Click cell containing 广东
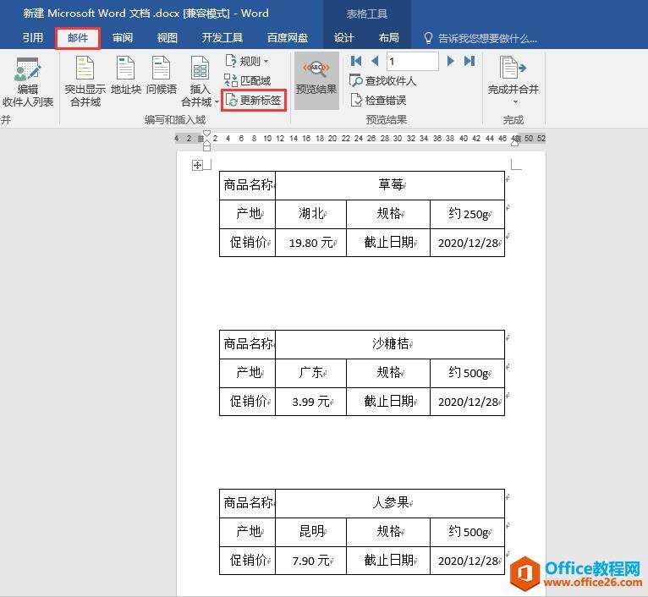Viewport: 648px width, 597px height. point(310,373)
